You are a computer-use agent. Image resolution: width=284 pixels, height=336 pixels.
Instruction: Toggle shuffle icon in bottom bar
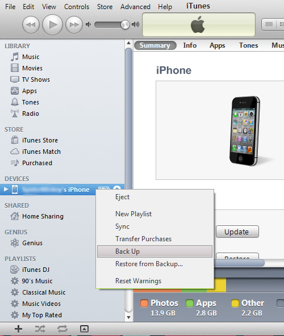point(40,329)
